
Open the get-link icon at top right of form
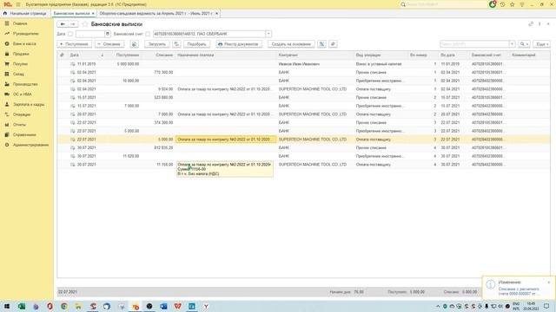(x=531, y=24)
